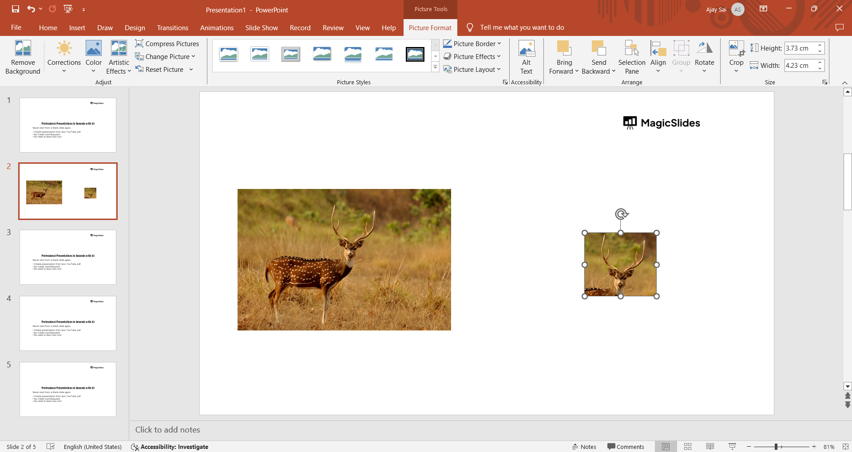Switch to Slide Sorter view
Screen dimensions: 852x452
point(688,447)
